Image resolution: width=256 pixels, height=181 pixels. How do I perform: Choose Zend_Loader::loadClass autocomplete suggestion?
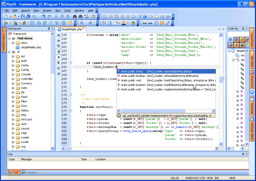(x=166, y=80)
